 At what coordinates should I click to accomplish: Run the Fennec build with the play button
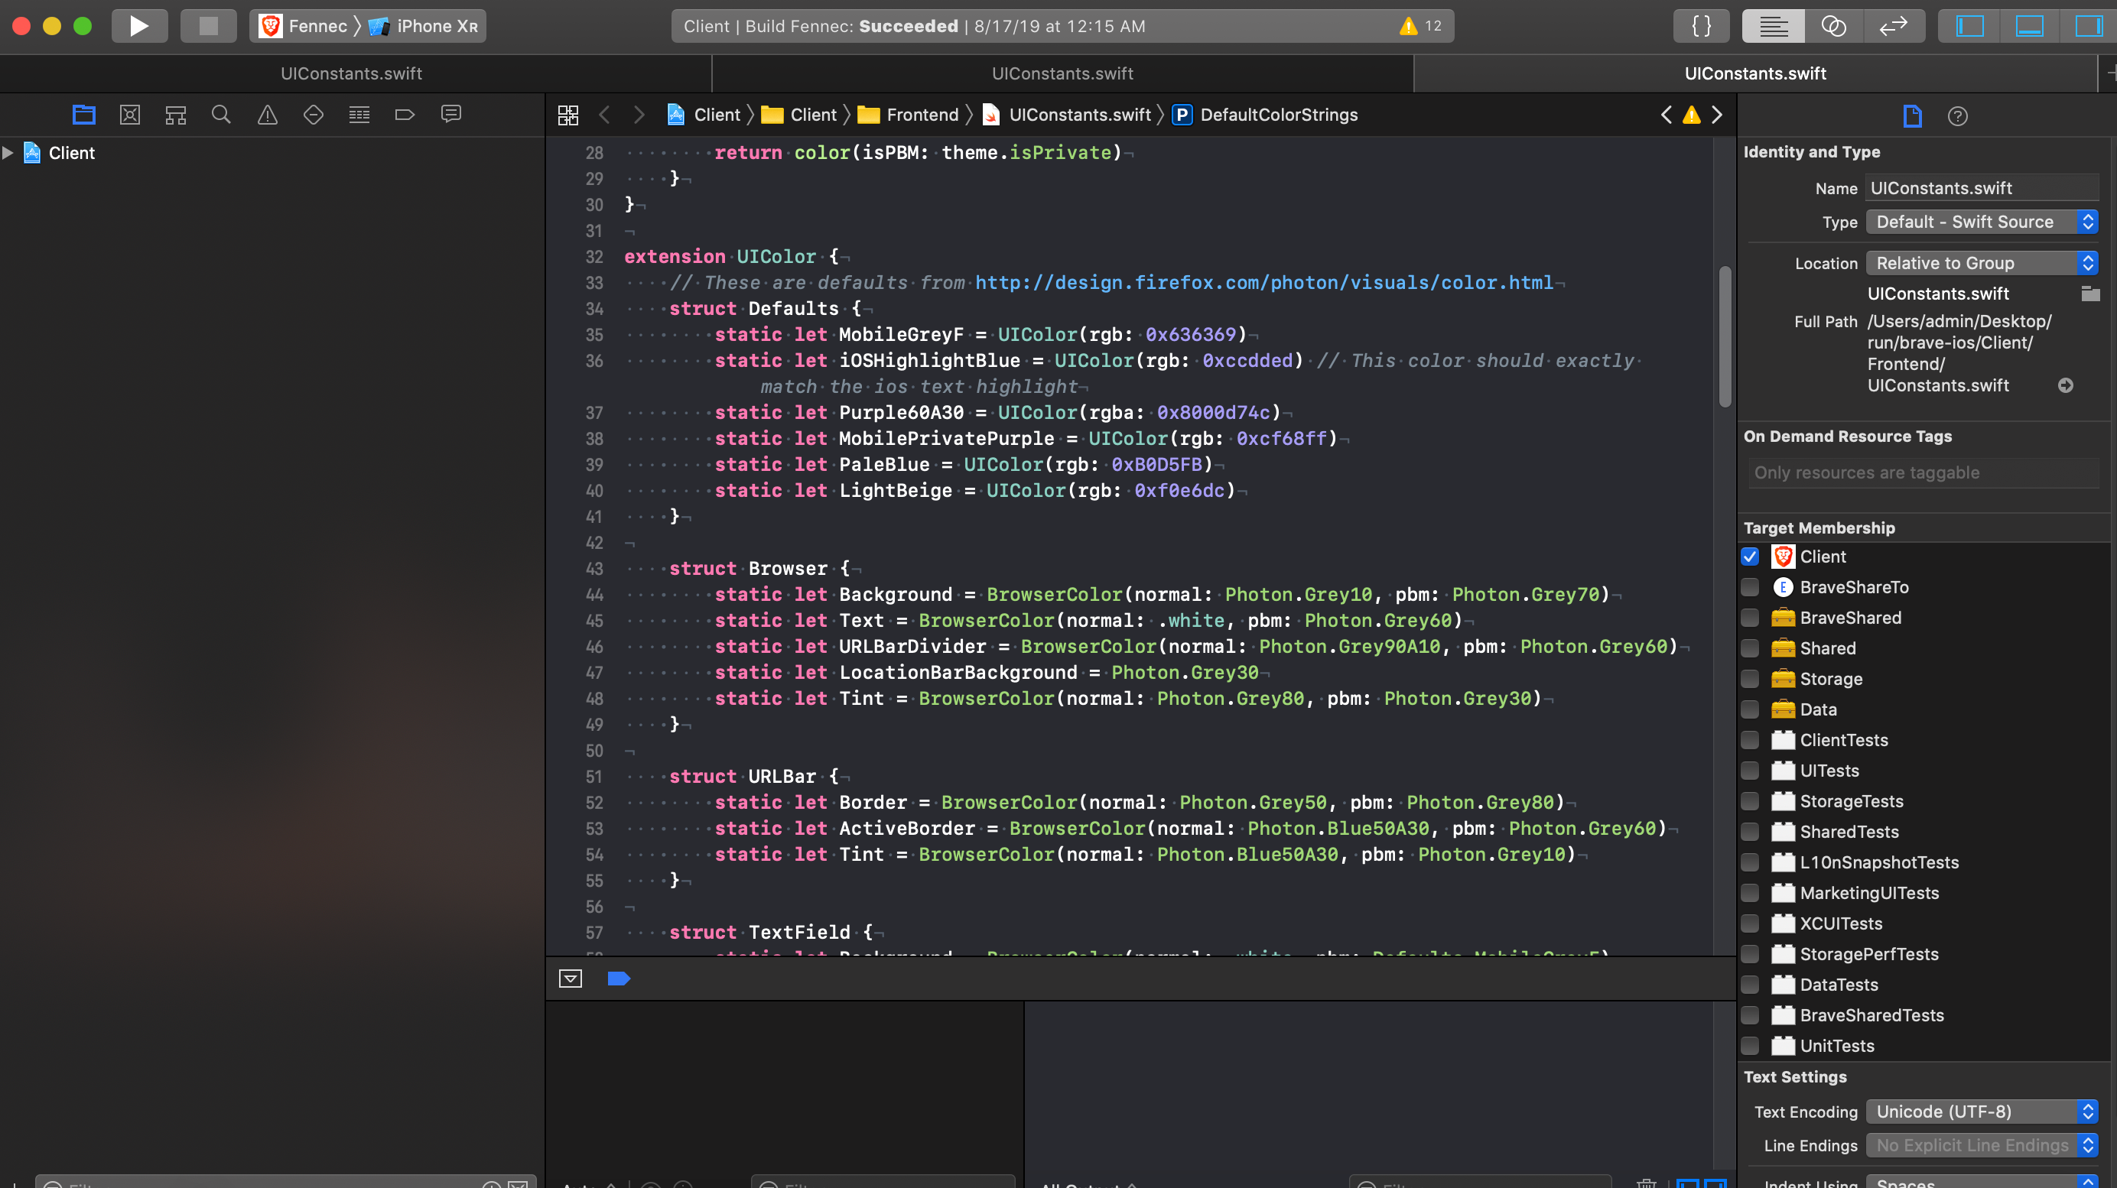click(x=139, y=25)
